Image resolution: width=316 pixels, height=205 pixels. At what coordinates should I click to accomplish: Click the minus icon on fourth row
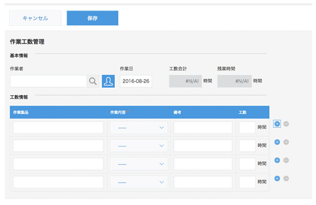(x=286, y=178)
